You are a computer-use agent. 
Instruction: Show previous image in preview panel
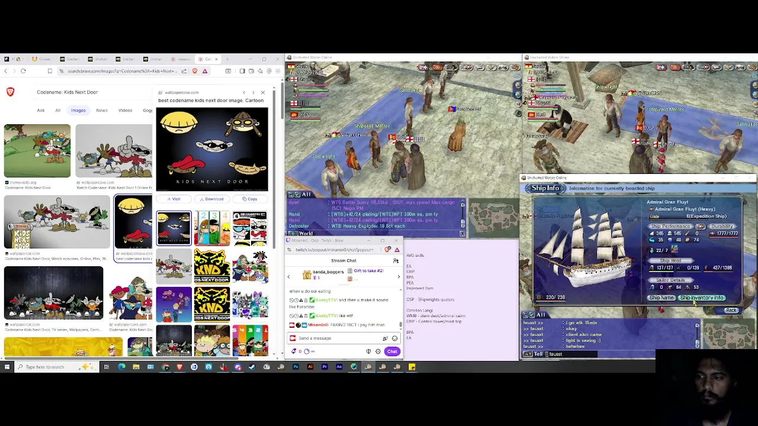pyautogui.click(x=243, y=92)
